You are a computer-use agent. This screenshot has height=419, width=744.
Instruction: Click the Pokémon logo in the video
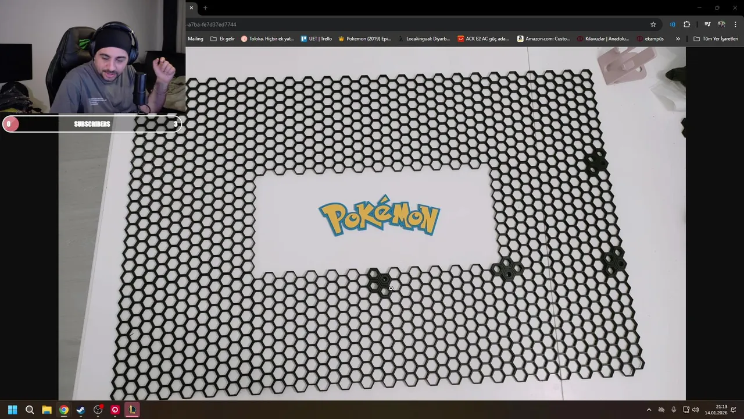click(380, 216)
